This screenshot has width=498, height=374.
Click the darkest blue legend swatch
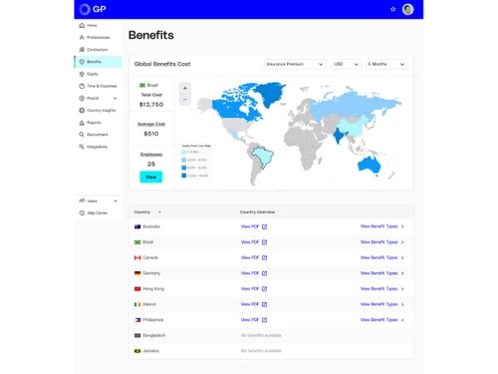[183, 176]
